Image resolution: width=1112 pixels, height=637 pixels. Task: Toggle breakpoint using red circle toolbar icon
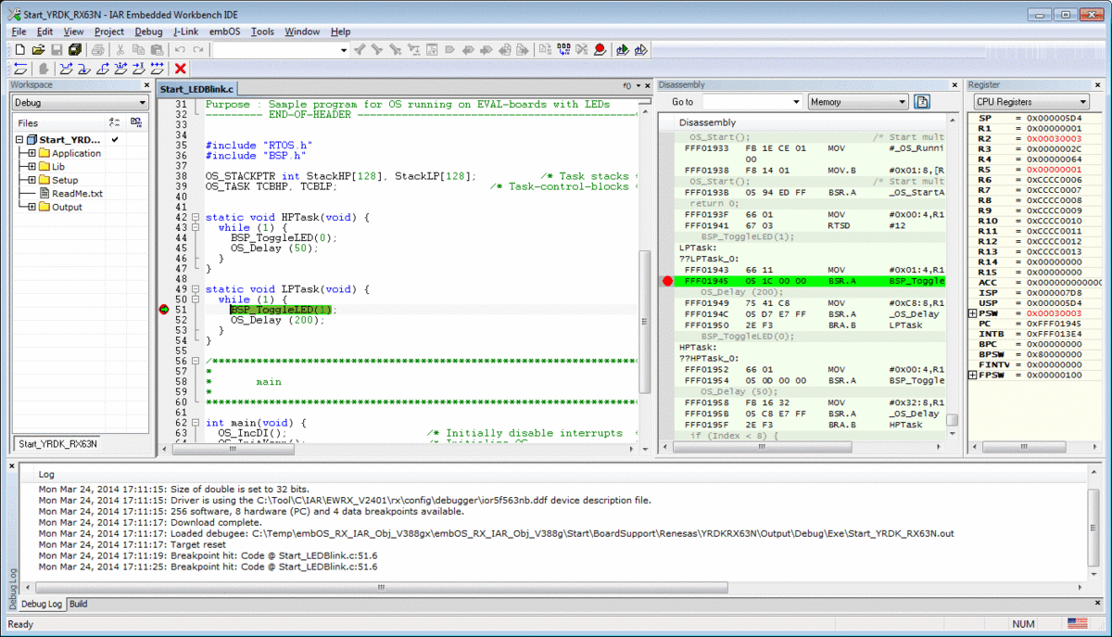(x=600, y=50)
